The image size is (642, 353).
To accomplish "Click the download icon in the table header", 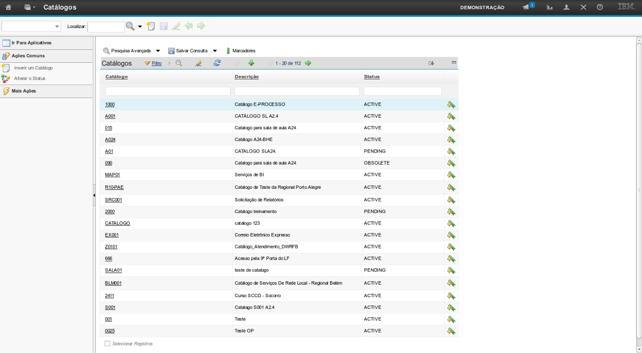I will [x=431, y=63].
